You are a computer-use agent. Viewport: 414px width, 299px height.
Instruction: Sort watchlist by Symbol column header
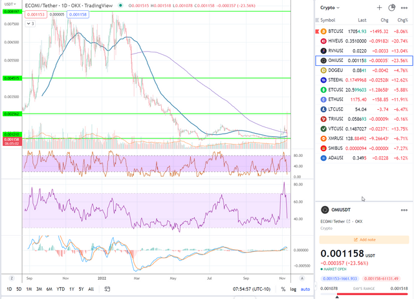click(x=328, y=20)
